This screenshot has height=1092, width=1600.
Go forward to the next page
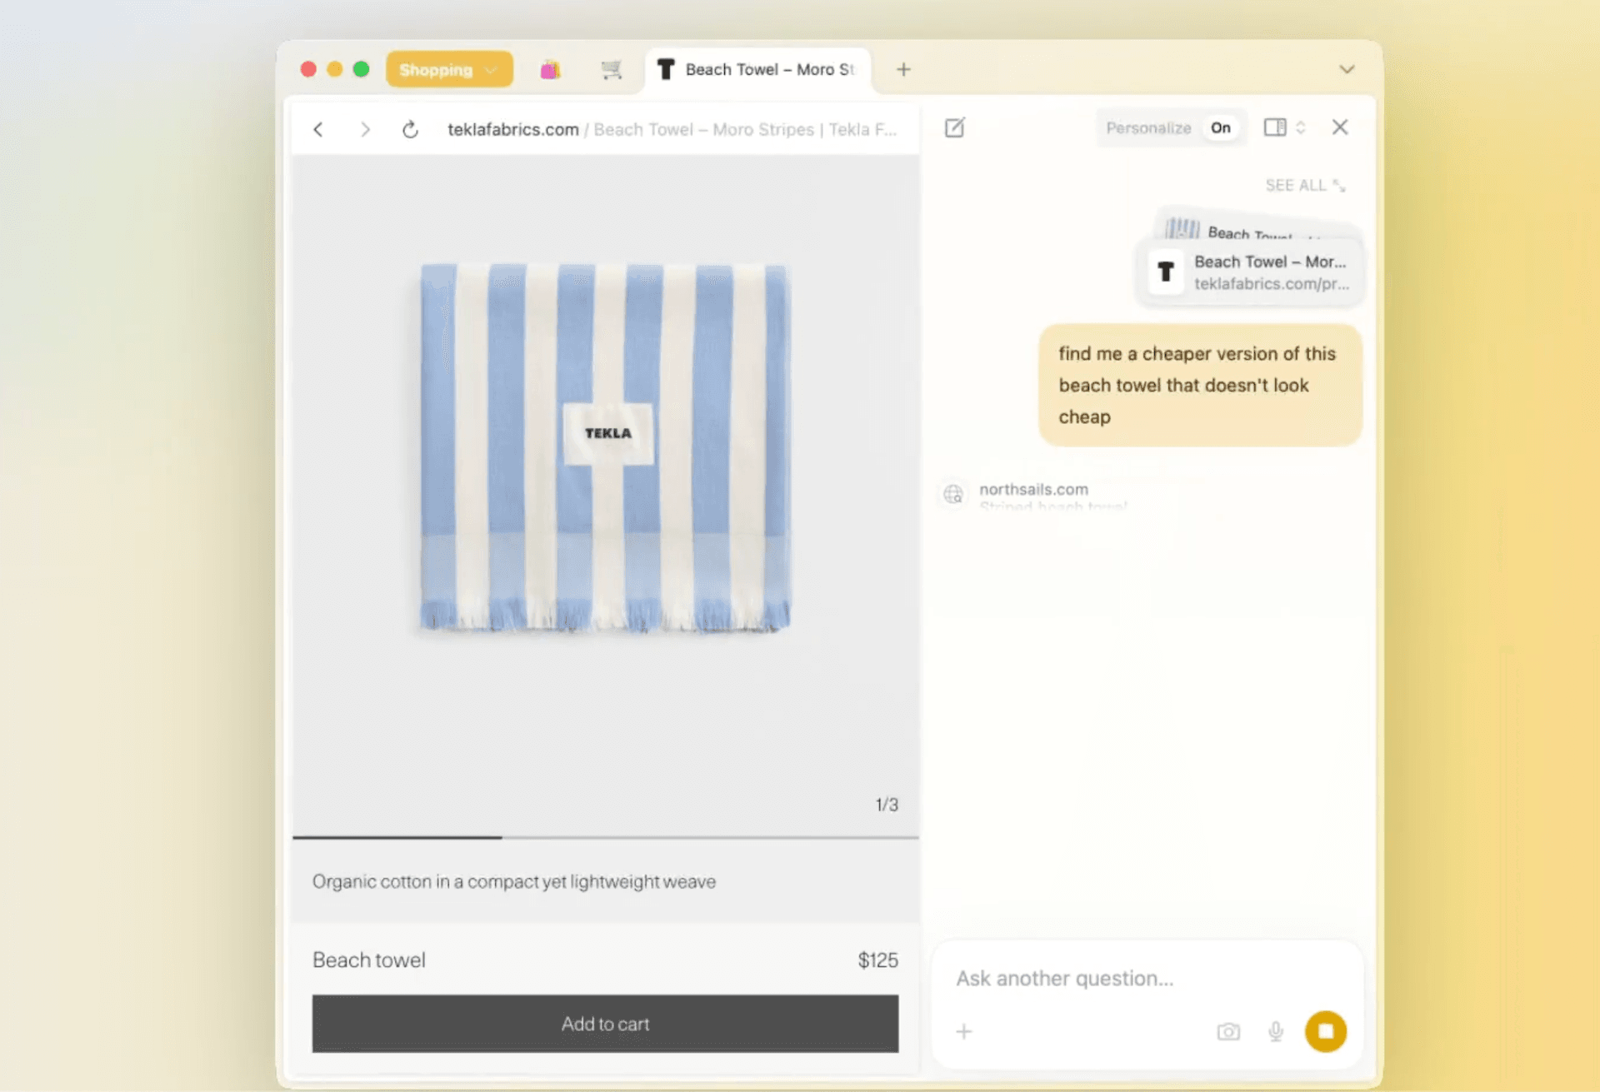(365, 129)
